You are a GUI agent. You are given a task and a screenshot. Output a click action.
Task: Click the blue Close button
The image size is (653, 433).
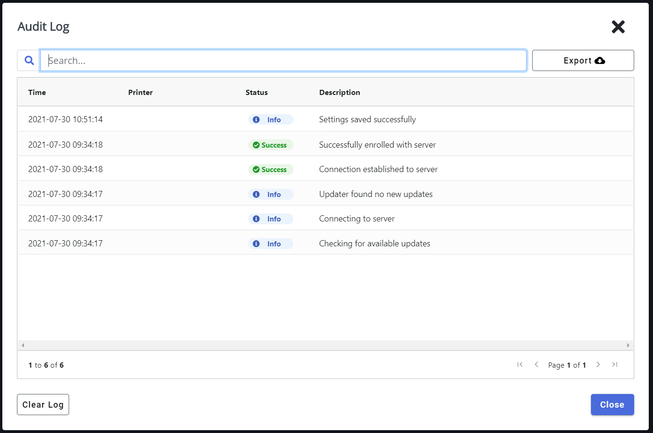[612, 405]
